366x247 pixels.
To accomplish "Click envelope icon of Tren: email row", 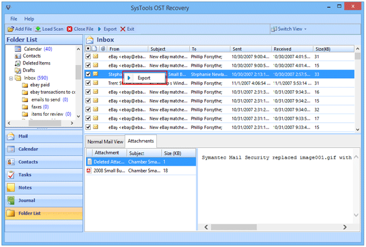I will (x=95, y=83).
